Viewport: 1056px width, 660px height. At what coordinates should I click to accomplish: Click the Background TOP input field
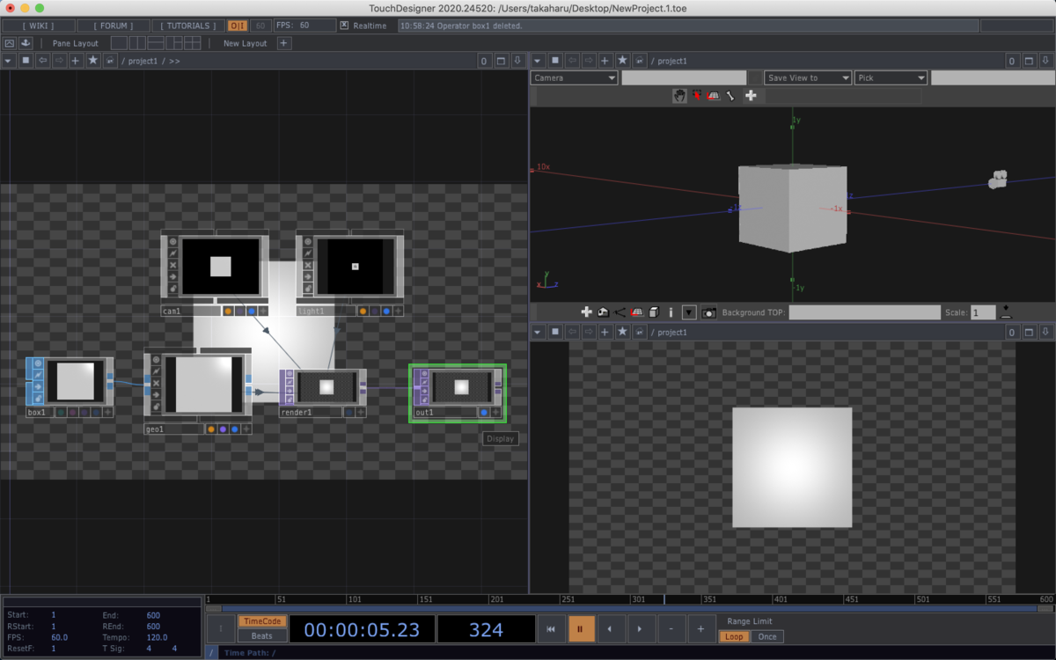tap(864, 312)
